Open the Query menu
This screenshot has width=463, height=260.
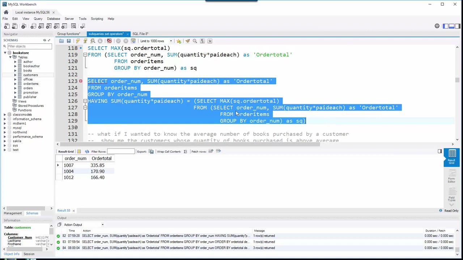(38, 19)
